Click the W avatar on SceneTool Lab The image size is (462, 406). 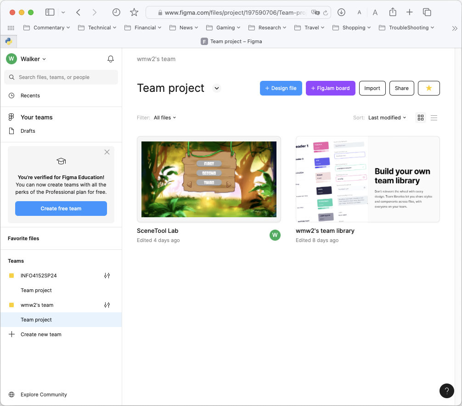pyautogui.click(x=275, y=235)
